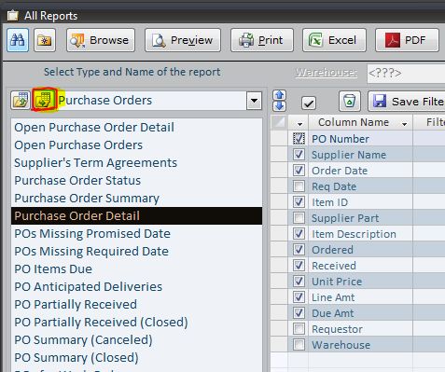
Task: Click the Requestor column name cell
Action: coord(360,329)
